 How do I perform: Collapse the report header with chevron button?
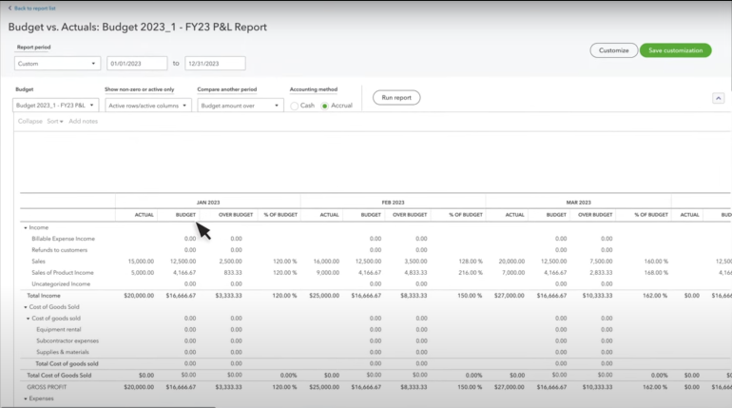tap(718, 97)
